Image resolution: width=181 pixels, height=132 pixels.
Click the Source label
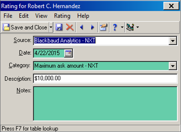coord(22,40)
